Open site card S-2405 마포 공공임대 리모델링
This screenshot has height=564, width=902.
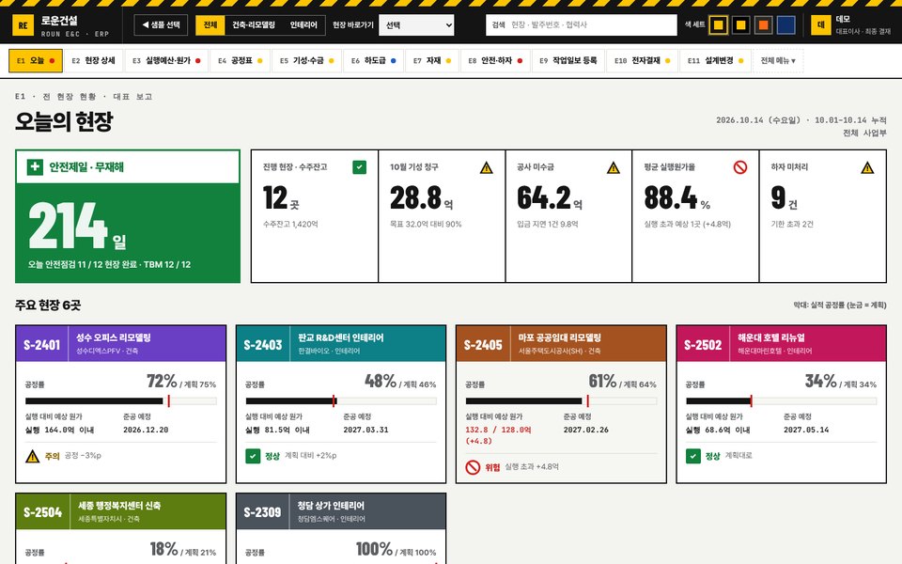click(x=561, y=404)
